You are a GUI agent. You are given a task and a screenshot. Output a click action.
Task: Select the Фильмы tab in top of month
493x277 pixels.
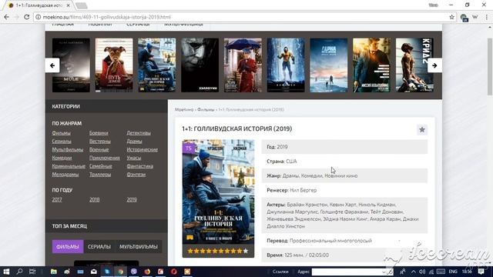(68, 246)
